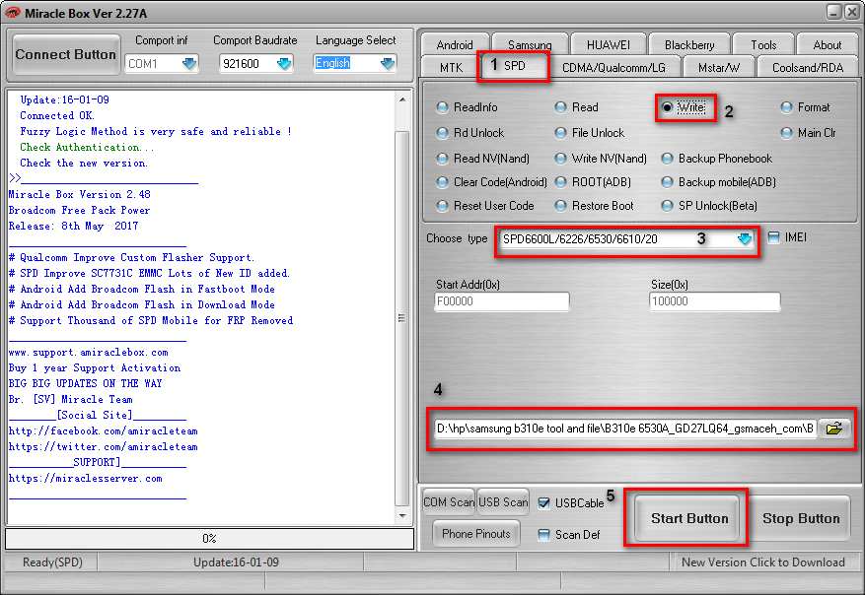Viewport: 865px width, 595px height.
Task: Click the Update:16-01-09 status bar entry
Action: point(236,562)
